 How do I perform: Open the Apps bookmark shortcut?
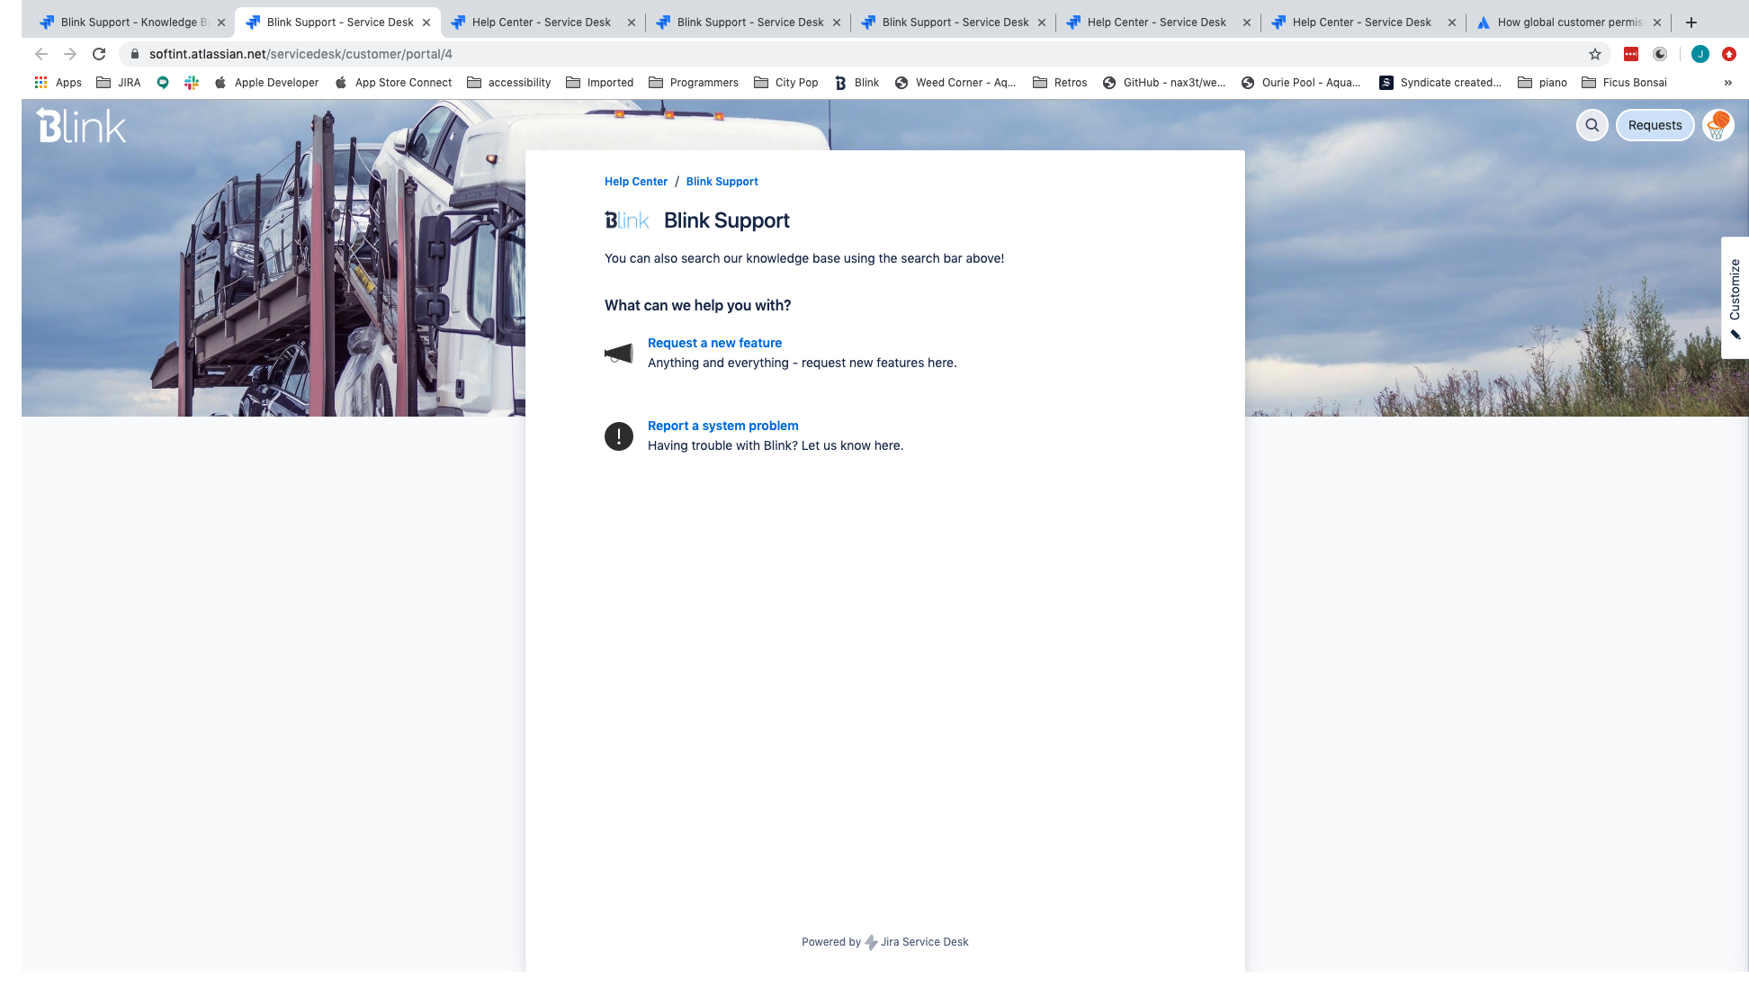click(x=58, y=83)
